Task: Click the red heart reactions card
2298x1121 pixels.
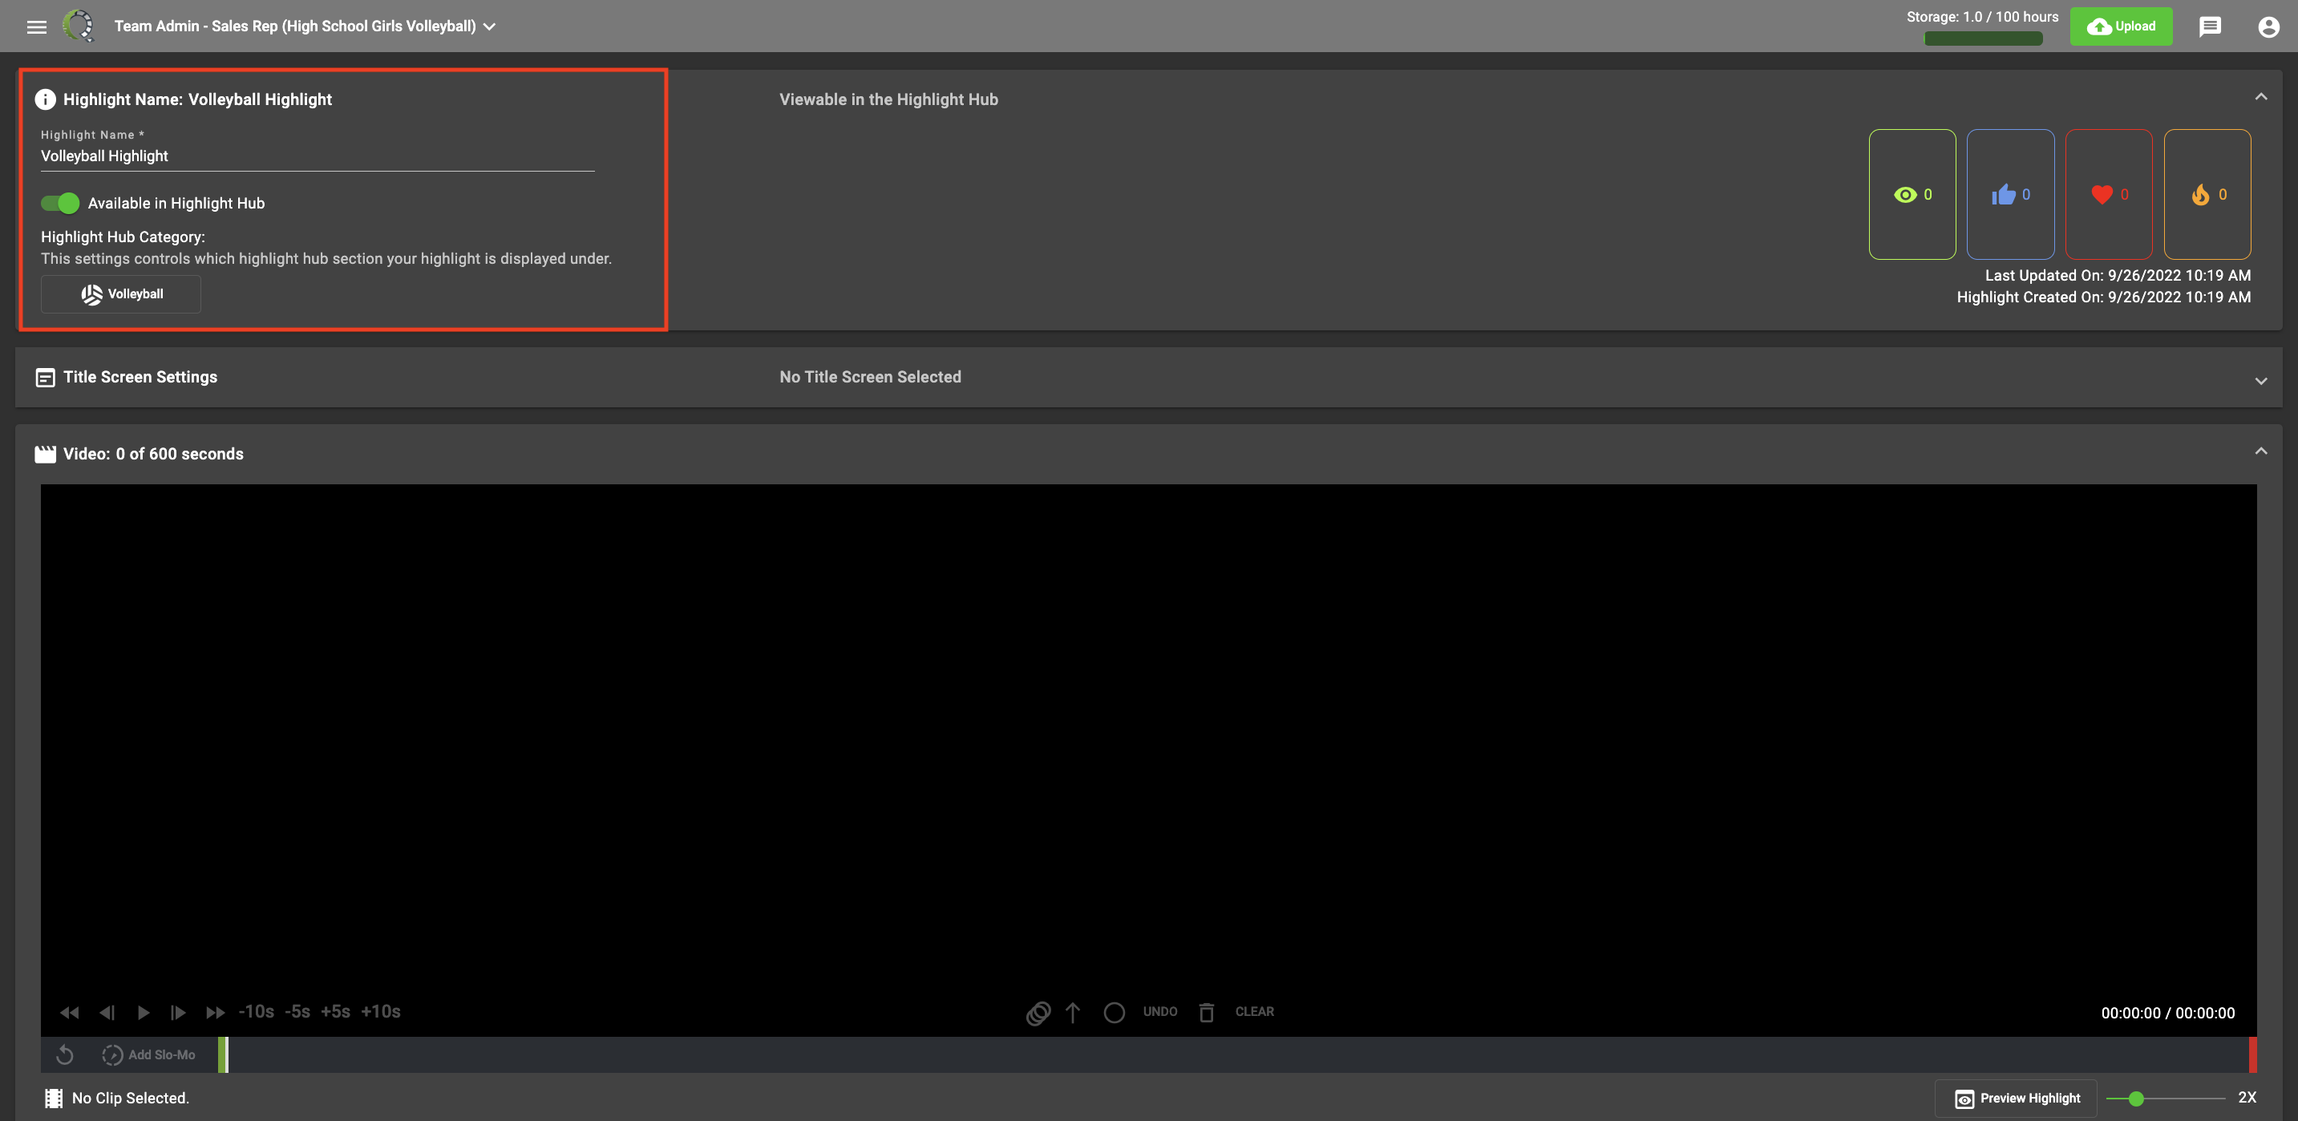Action: point(2109,194)
